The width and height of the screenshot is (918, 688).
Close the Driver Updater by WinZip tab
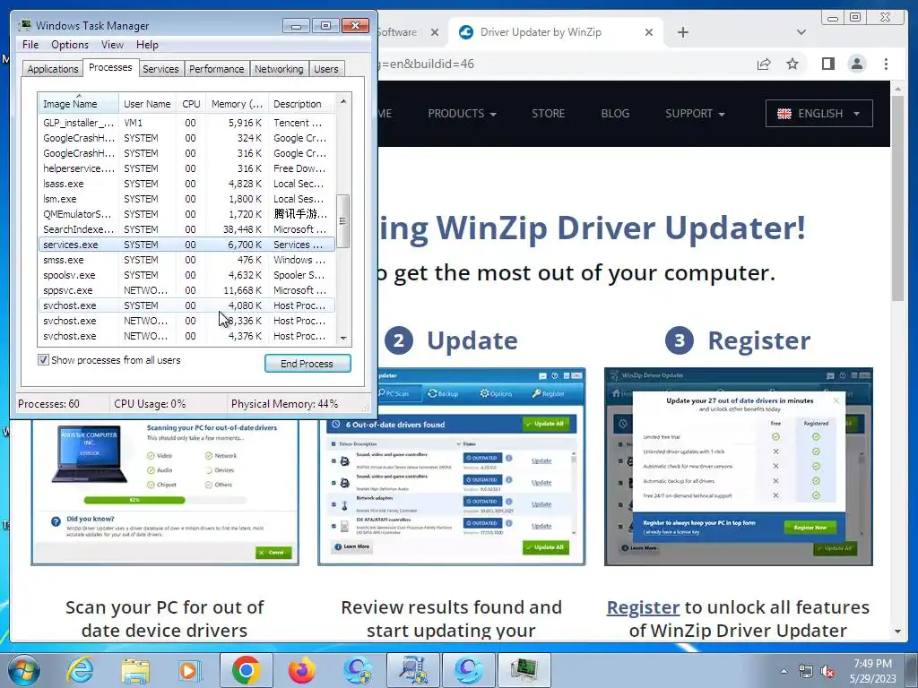[x=649, y=32]
